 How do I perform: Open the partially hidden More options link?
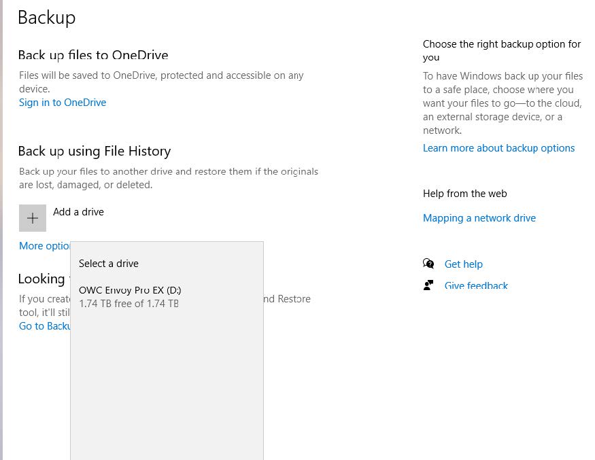[x=44, y=246]
